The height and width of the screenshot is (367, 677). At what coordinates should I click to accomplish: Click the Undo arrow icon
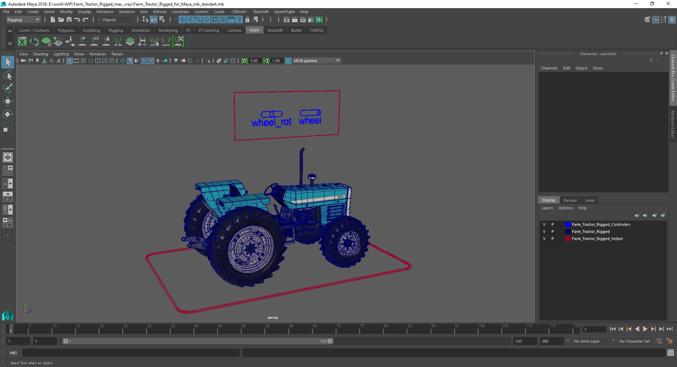pyautogui.click(x=77, y=20)
